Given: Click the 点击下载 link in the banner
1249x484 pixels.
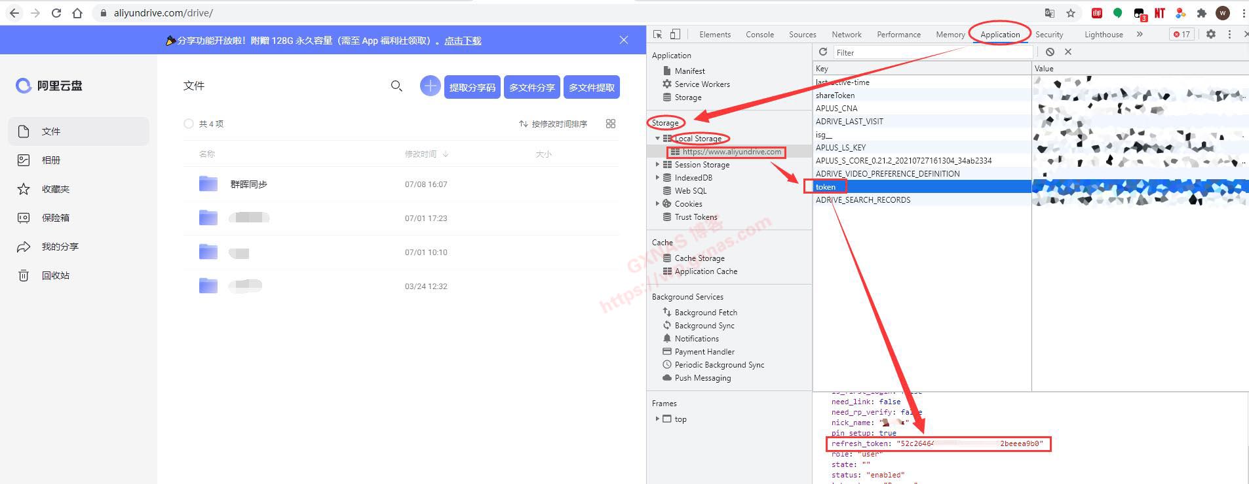Looking at the screenshot, I should [463, 41].
